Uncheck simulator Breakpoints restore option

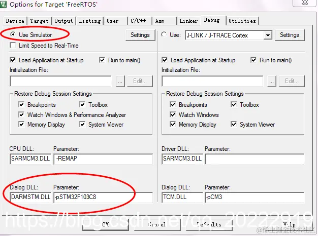click(x=21, y=104)
